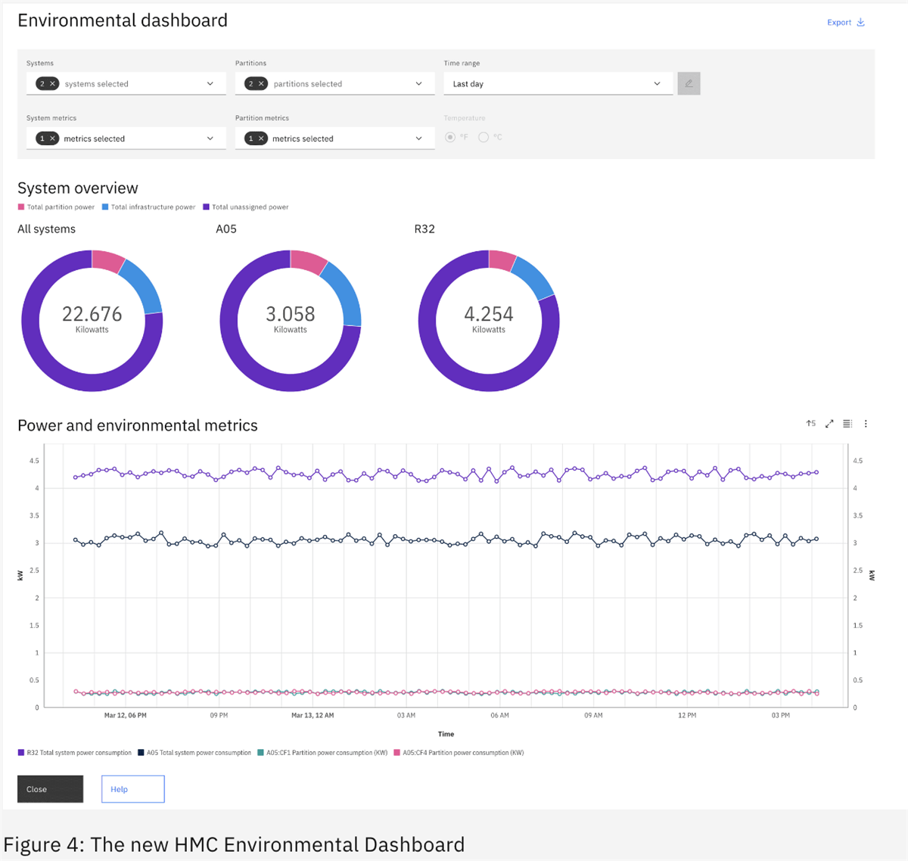Clear the selected partitions tag
This screenshot has width=908, height=861.
pyautogui.click(x=261, y=84)
